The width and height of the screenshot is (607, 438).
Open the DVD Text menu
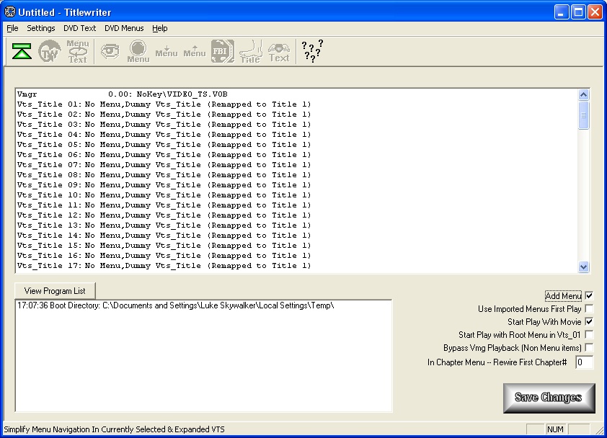tap(79, 28)
